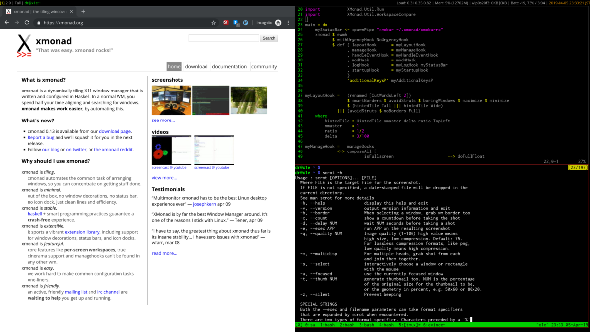Viewport: 590px width, 332px height.
Task: Open the "Report a bug" link
Action: click(41, 137)
